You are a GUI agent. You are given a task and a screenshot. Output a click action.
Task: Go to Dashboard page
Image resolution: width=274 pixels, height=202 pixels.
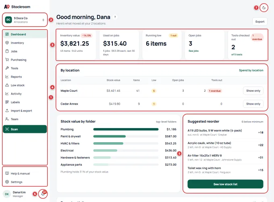(x=25, y=34)
